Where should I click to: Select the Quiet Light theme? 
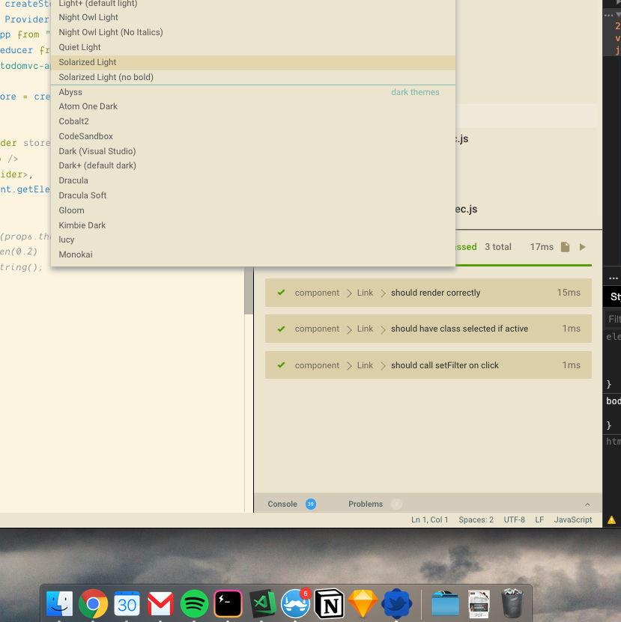coord(253,47)
